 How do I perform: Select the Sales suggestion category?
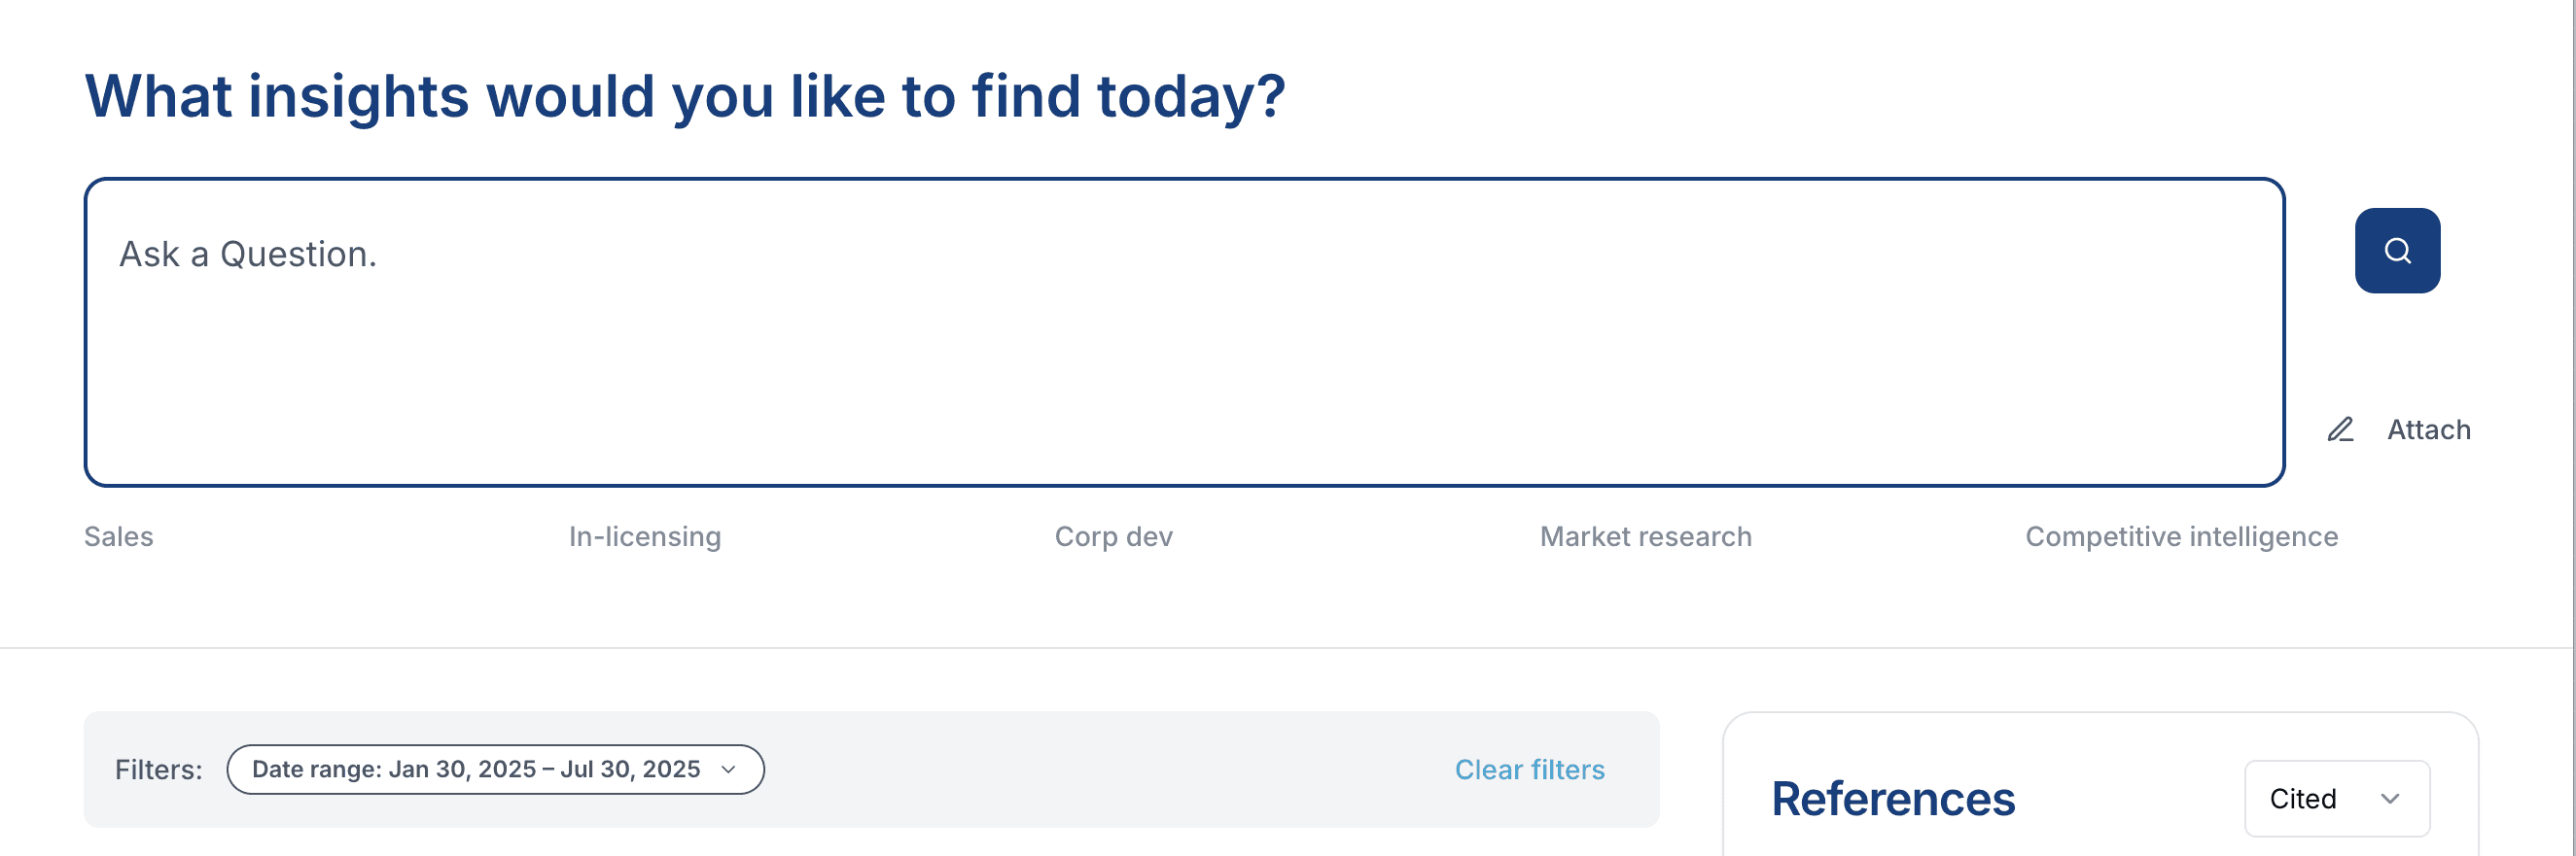coord(118,536)
